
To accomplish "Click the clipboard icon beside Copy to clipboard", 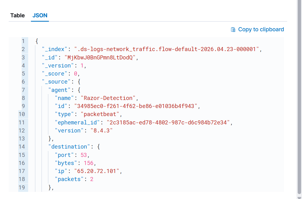I will pos(233,29).
